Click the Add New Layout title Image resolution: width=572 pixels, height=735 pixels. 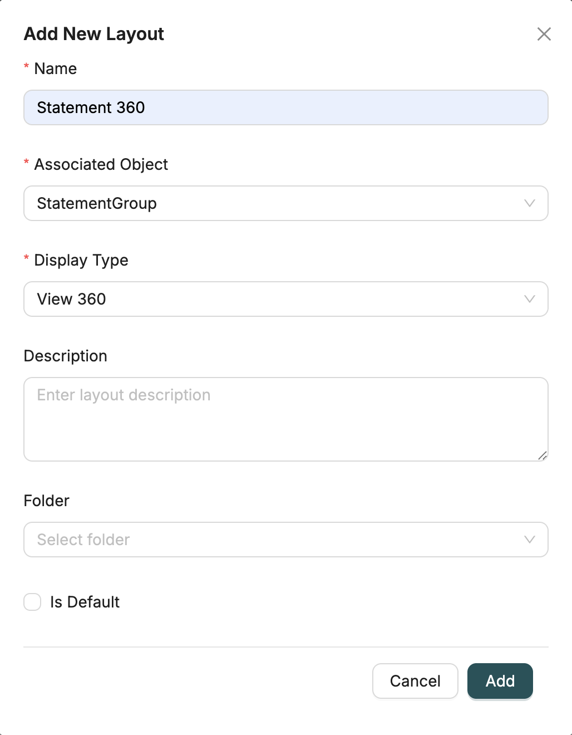click(x=93, y=34)
